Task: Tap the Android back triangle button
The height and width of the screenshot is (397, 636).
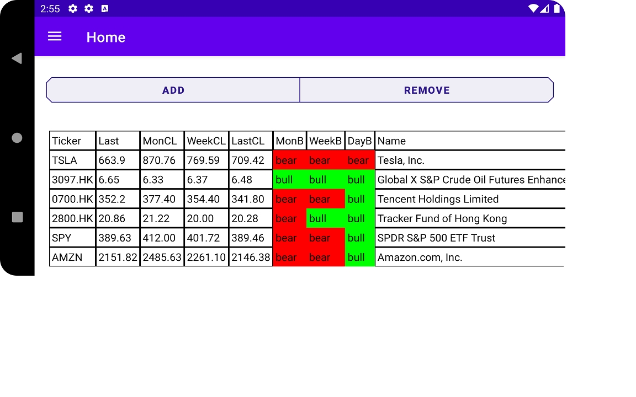Action: coord(17,58)
